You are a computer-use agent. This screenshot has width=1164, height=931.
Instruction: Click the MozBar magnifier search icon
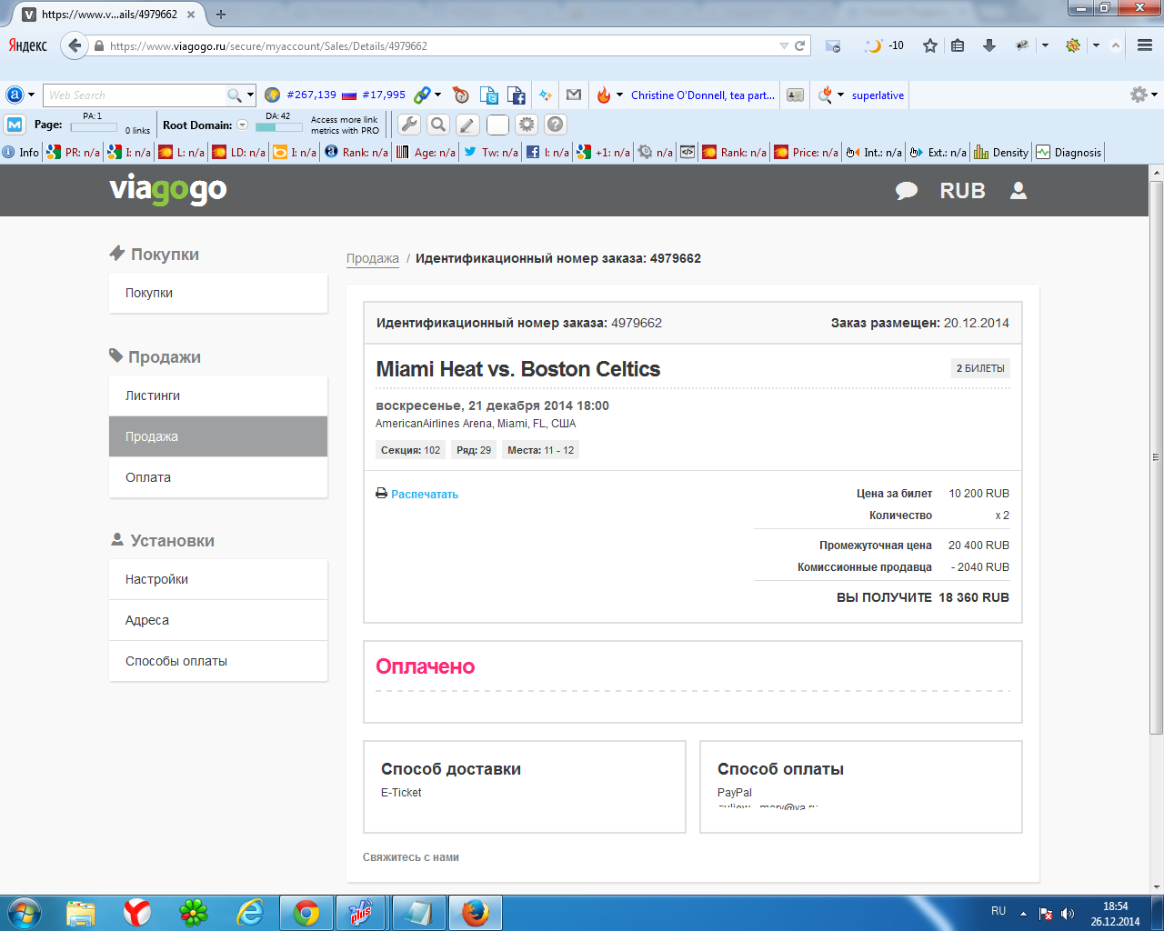438,125
